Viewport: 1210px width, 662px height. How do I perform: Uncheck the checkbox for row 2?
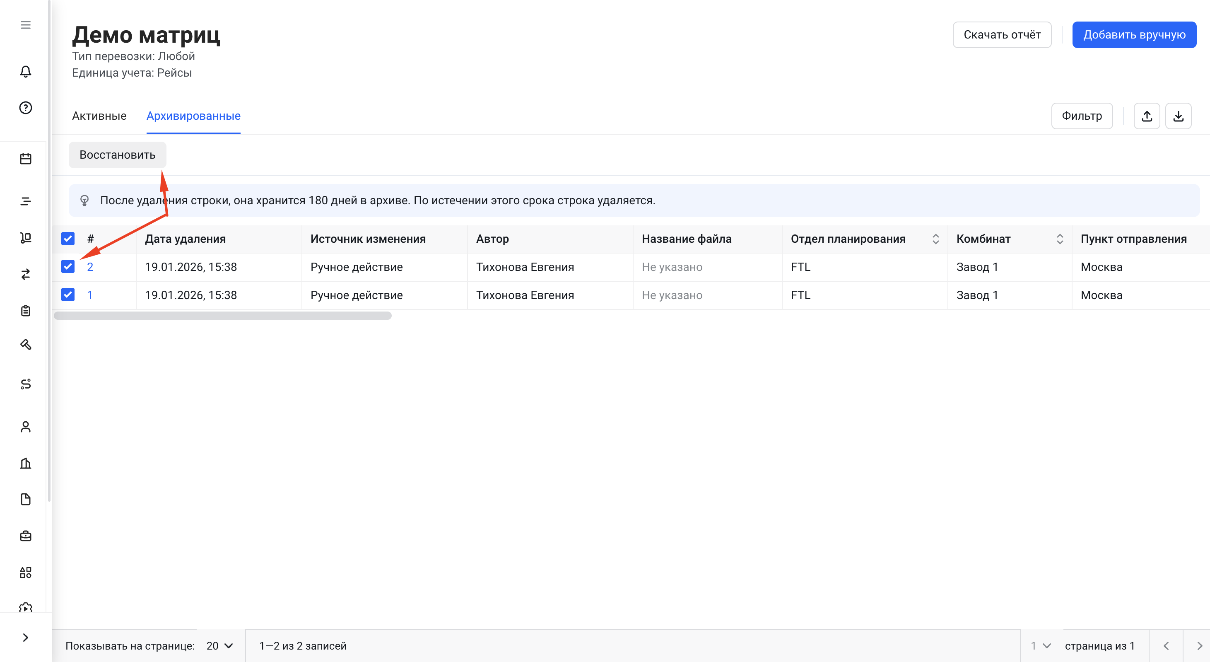(67, 267)
